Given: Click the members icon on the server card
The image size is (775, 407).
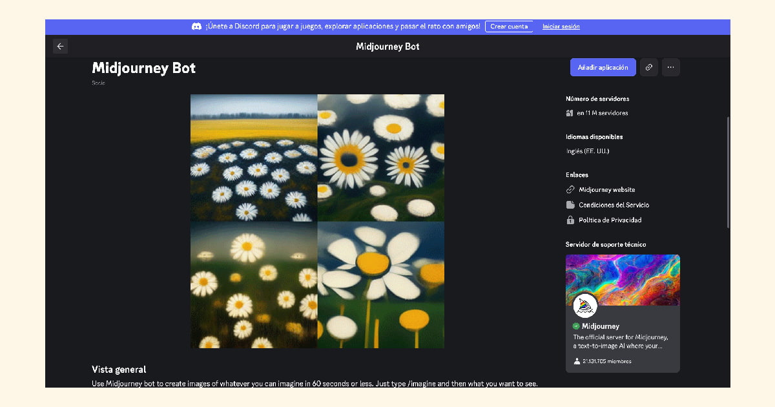Looking at the screenshot, I should (577, 361).
